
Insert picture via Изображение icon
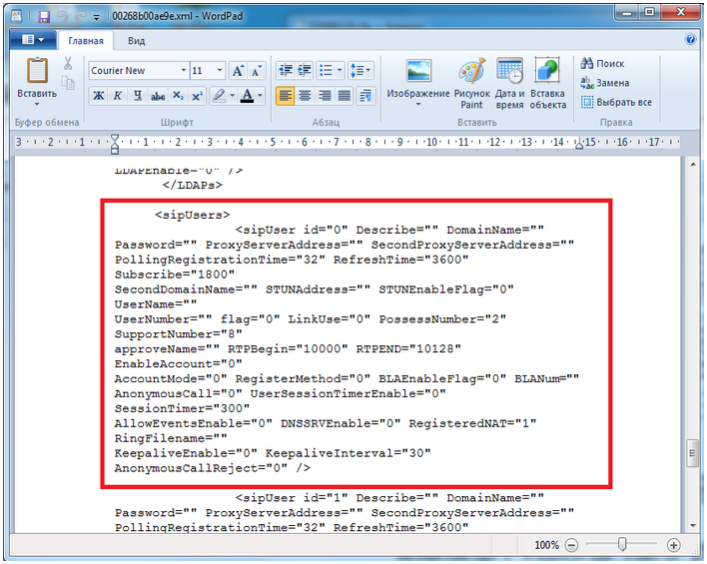tap(418, 70)
